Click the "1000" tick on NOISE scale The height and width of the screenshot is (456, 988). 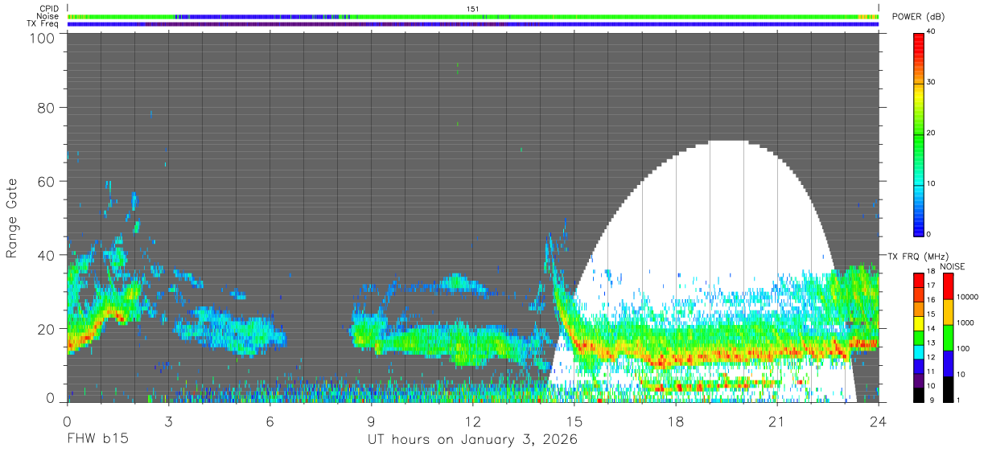pos(964,323)
